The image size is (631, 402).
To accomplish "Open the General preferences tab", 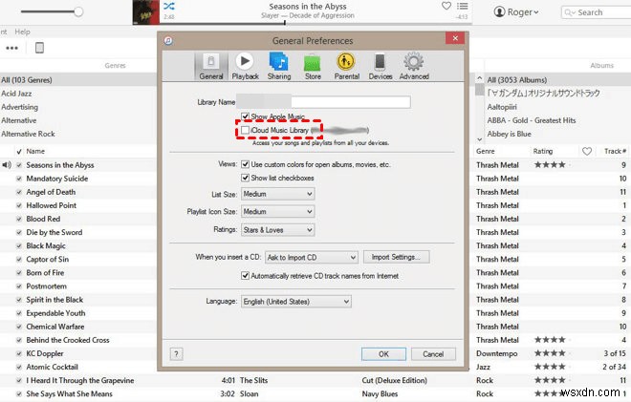I will click(x=211, y=66).
